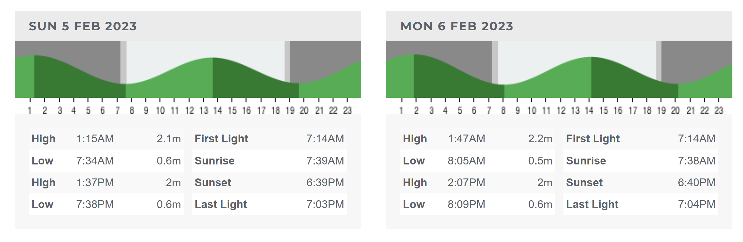Image resolution: width=743 pixels, height=242 pixels.
Task: Click hour 16 on Monday's chart axis
Action: point(618,110)
